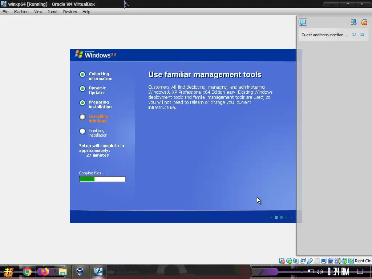The width and height of the screenshot is (372, 279).
Task: Open the View menu
Action: (38, 12)
